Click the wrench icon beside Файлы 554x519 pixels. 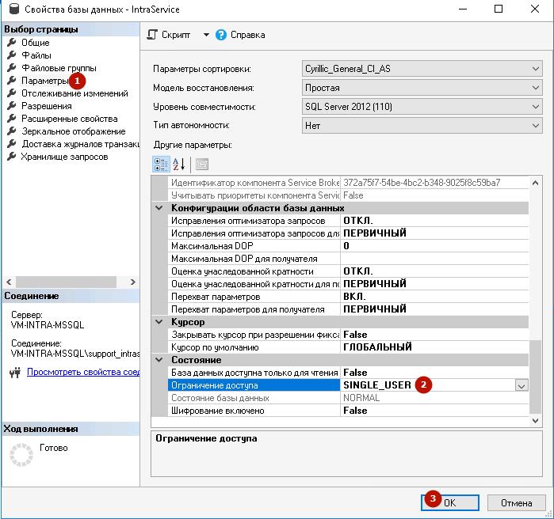click(12, 55)
